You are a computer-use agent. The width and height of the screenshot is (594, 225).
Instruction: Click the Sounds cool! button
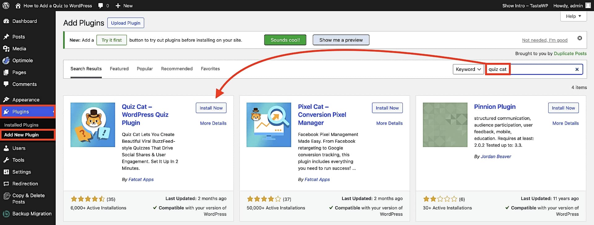click(x=285, y=40)
